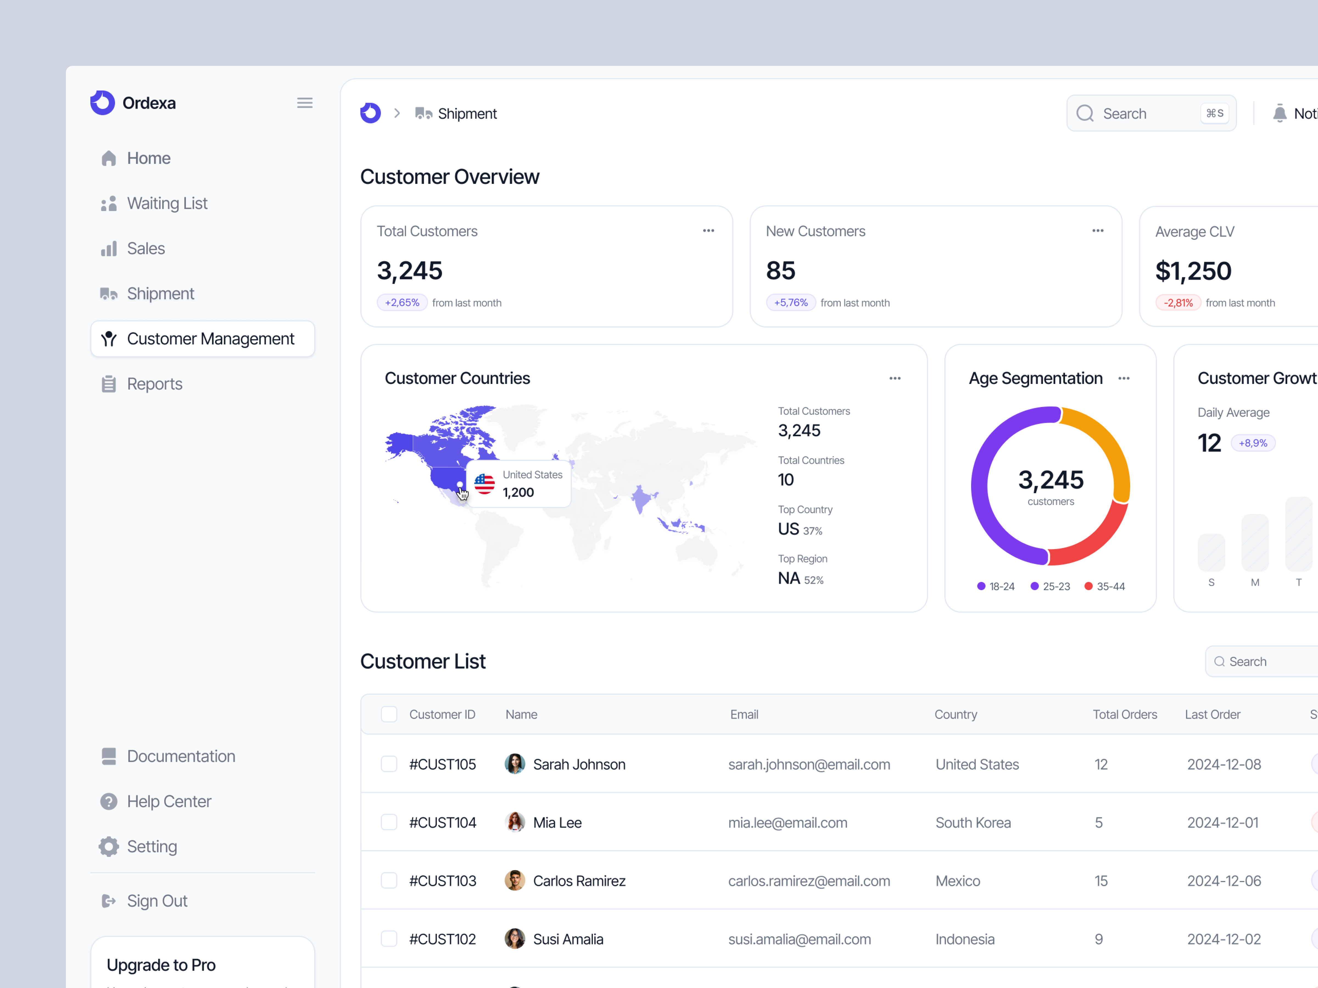Open the Help Center icon
Image resolution: width=1318 pixels, height=988 pixels.
(109, 802)
